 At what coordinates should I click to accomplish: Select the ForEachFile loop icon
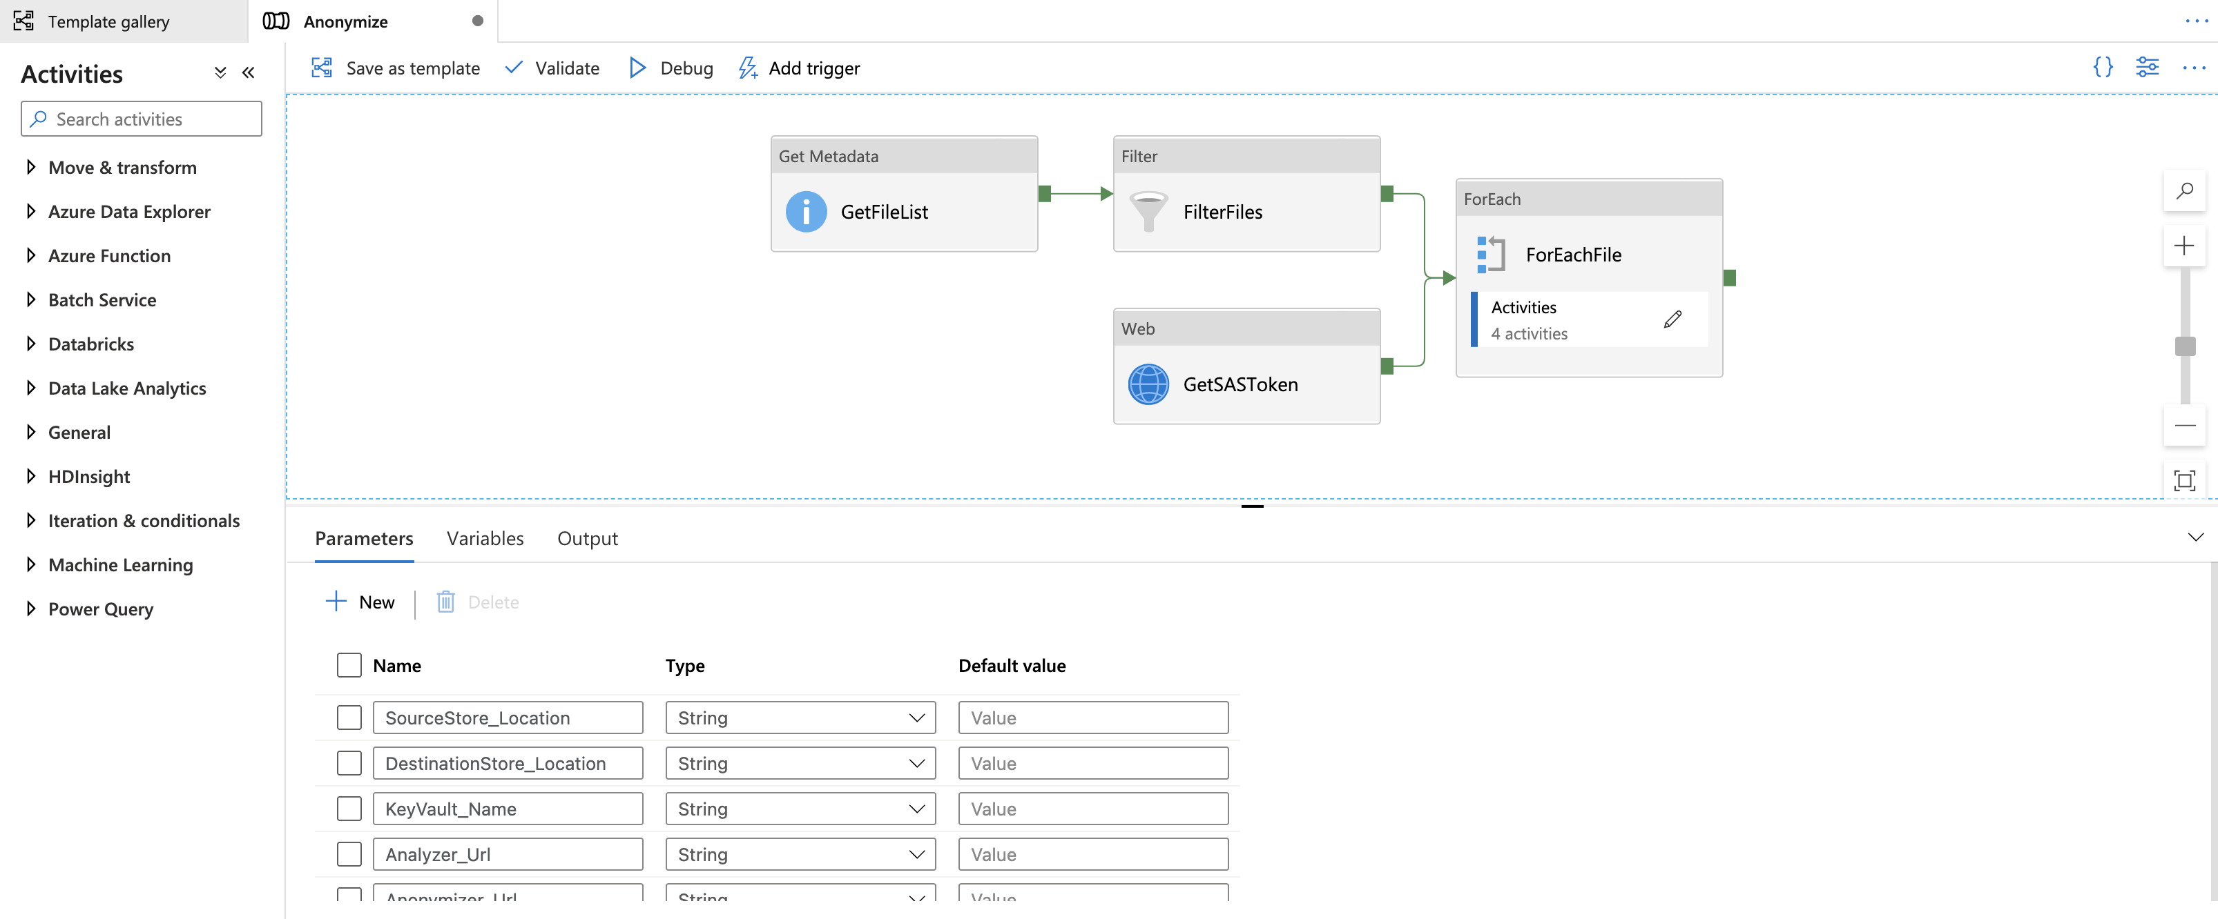coord(1492,255)
